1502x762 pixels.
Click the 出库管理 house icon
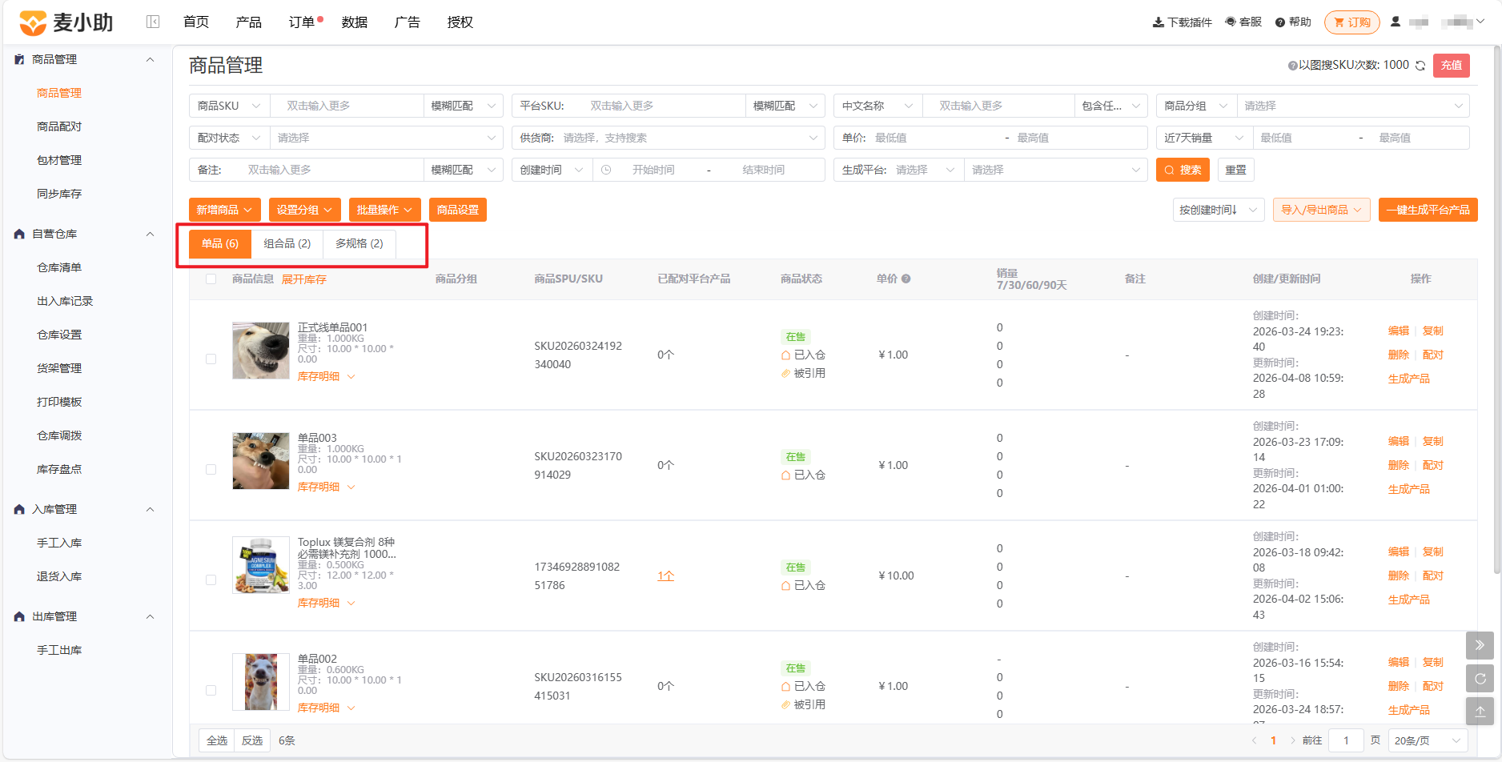pos(19,616)
